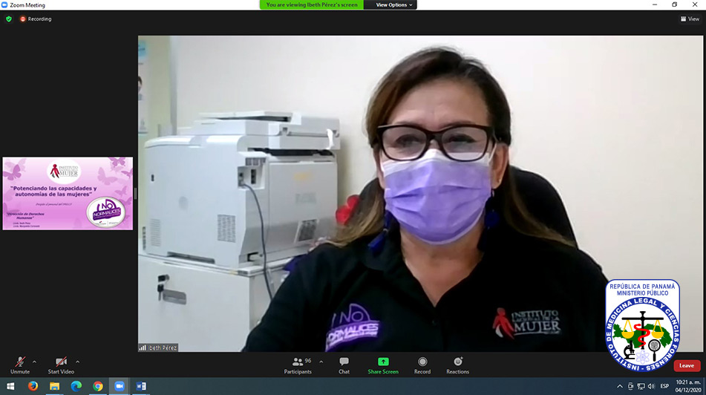Open View Options dropdown
This screenshot has width=706, height=395.
point(394,5)
